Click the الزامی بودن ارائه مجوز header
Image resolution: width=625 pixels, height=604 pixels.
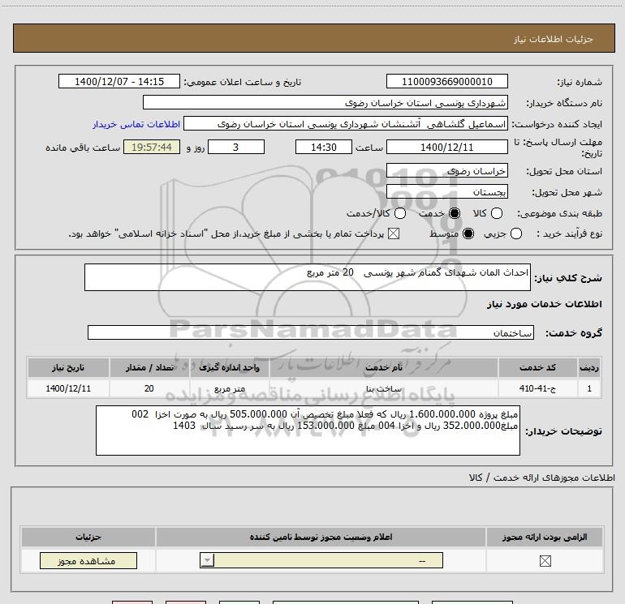click(545, 537)
